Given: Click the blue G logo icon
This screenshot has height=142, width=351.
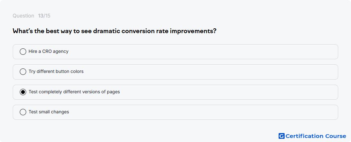Looking at the screenshot, I should click(x=281, y=136).
